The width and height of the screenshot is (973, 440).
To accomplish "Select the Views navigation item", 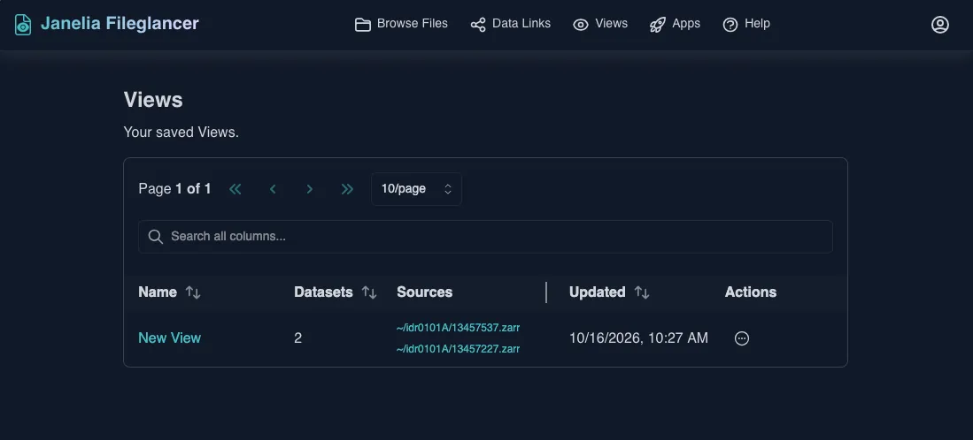I will point(600,24).
